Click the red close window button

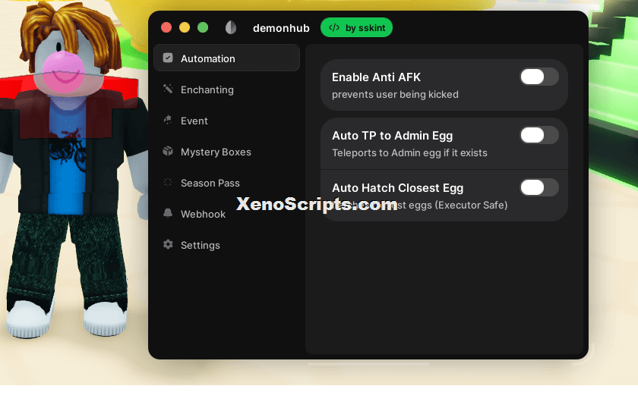tap(166, 27)
